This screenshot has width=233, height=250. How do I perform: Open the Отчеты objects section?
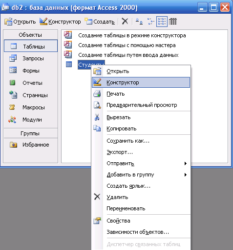31,83
